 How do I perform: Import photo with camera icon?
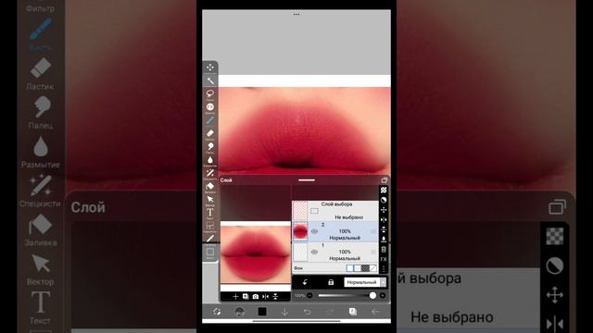point(256,296)
